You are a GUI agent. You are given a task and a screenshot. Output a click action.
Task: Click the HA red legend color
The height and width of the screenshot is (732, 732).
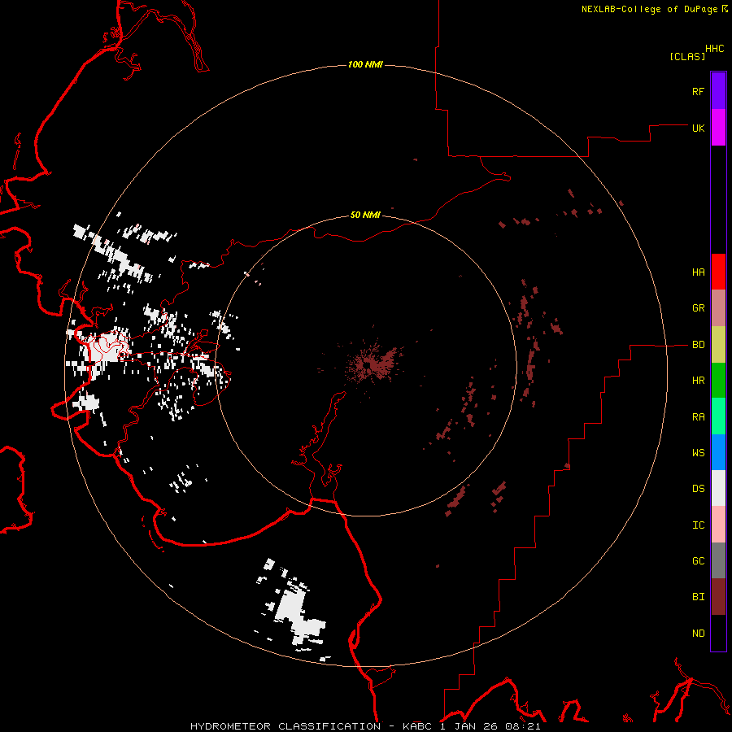point(718,272)
